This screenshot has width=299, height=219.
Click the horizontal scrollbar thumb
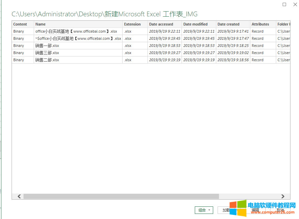pos(121,196)
